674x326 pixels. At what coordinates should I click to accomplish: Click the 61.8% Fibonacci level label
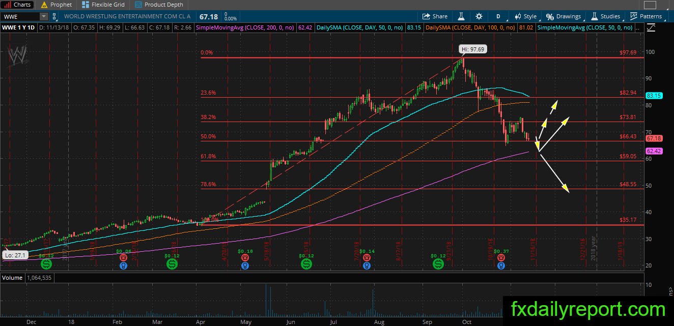209,156
